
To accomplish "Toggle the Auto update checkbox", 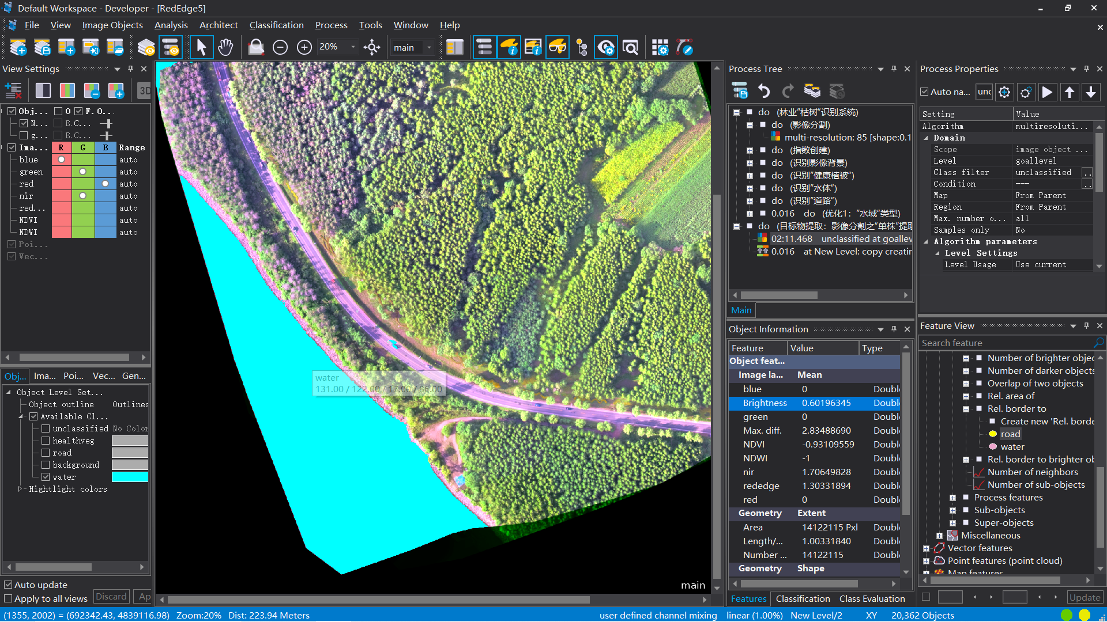I will pos(8,585).
